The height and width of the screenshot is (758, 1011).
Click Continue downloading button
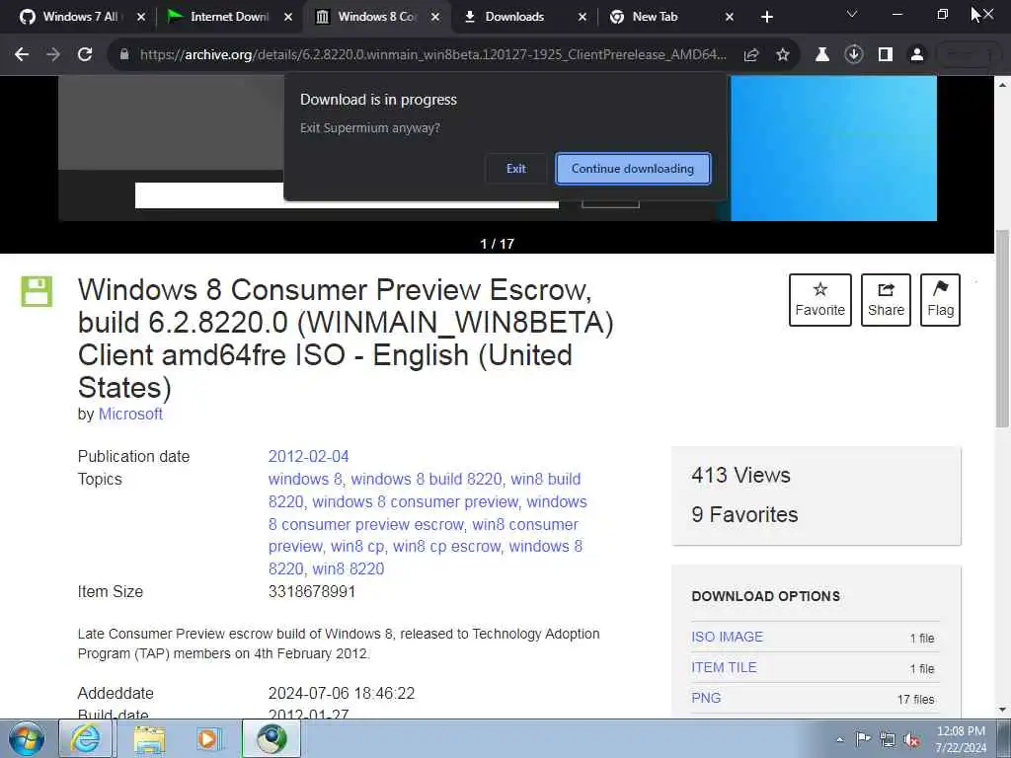point(633,169)
